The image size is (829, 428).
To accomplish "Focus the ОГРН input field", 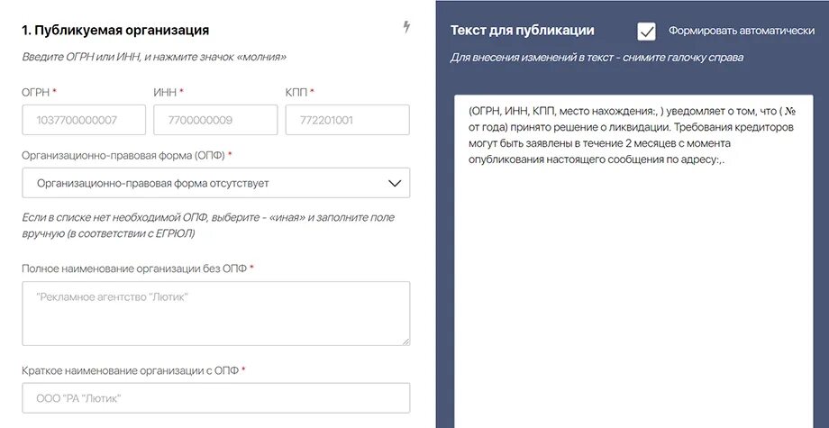I will pos(84,120).
